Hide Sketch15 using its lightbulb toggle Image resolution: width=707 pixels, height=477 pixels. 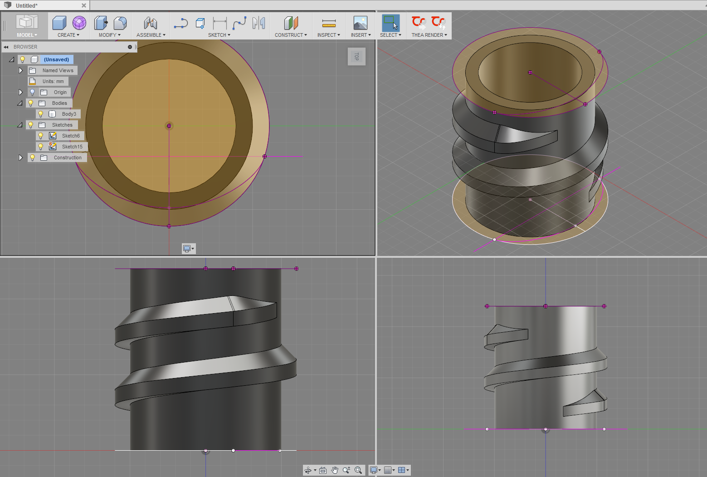[41, 147]
